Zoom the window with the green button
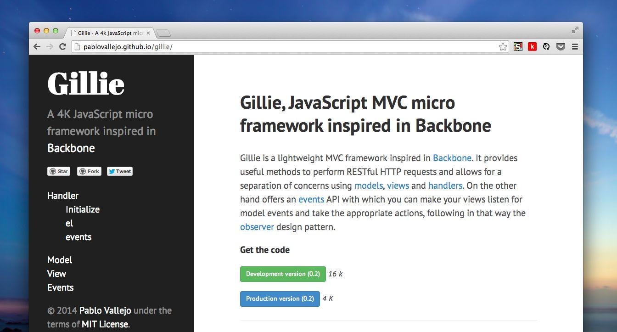The width and height of the screenshot is (617, 332). [x=56, y=31]
